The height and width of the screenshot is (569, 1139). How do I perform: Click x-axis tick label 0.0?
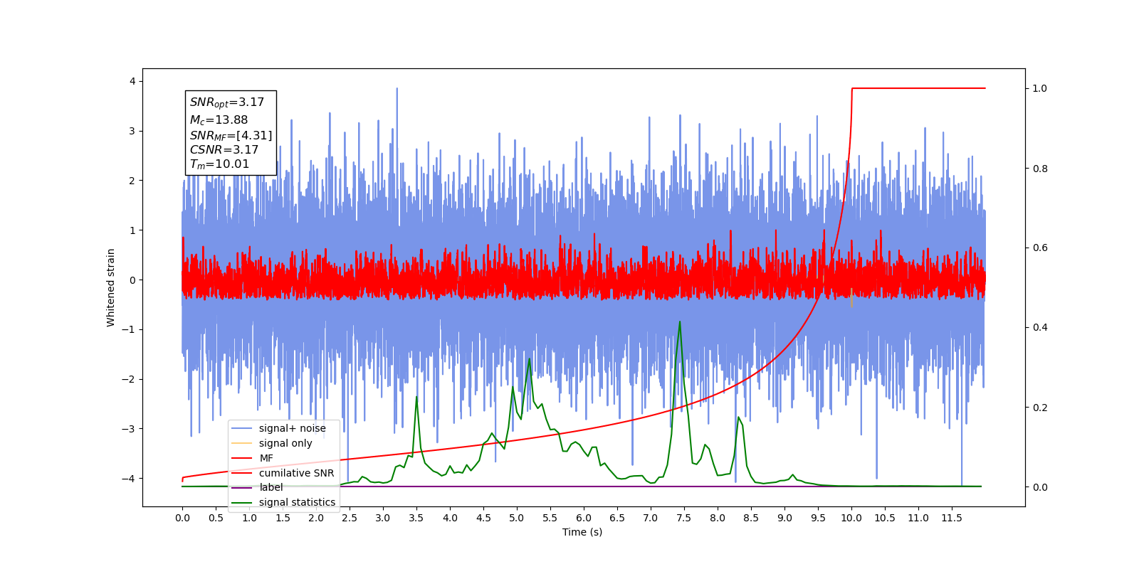click(182, 518)
